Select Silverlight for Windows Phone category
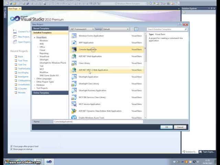This screenshot has width=220, height=165. (53, 63)
